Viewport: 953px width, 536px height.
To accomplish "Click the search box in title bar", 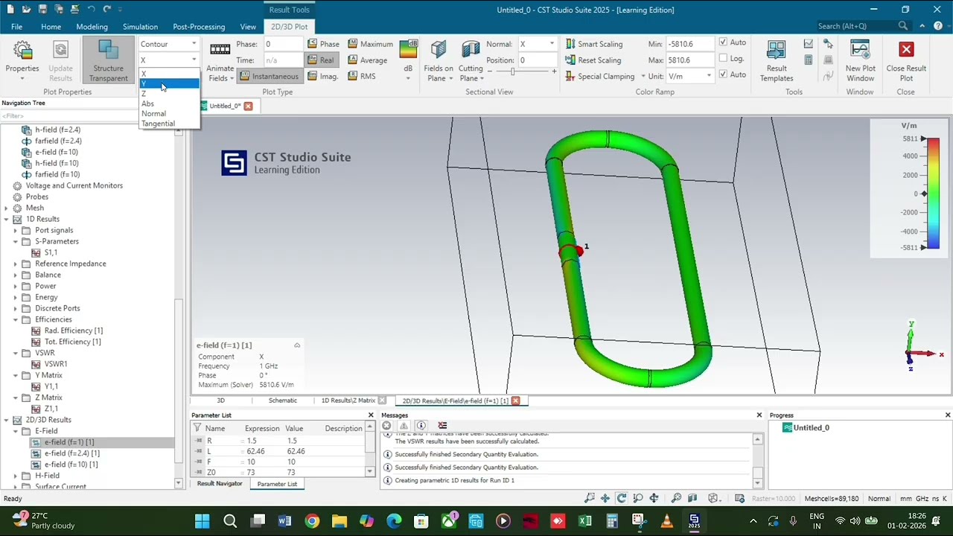I will coord(862,26).
